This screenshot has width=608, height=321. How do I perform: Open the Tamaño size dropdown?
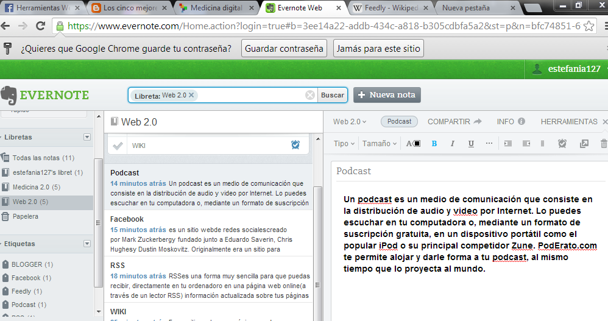click(x=380, y=143)
